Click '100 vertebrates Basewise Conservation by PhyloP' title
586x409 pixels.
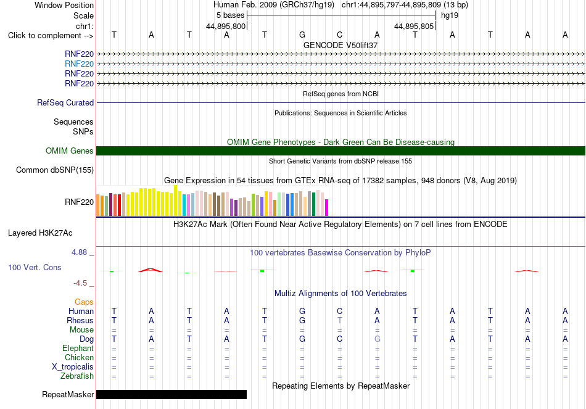pos(340,253)
